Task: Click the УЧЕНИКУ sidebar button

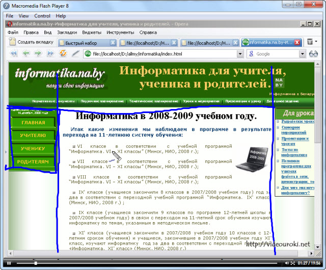Action: [33, 149]
